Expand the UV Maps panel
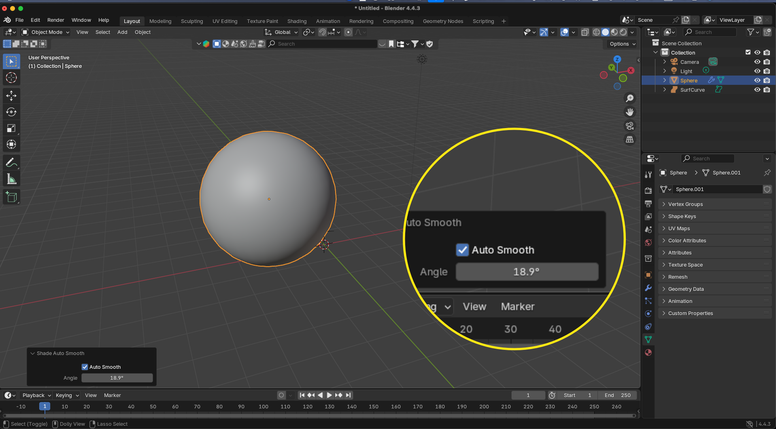 pyautogui.click(x=715, y=228)
